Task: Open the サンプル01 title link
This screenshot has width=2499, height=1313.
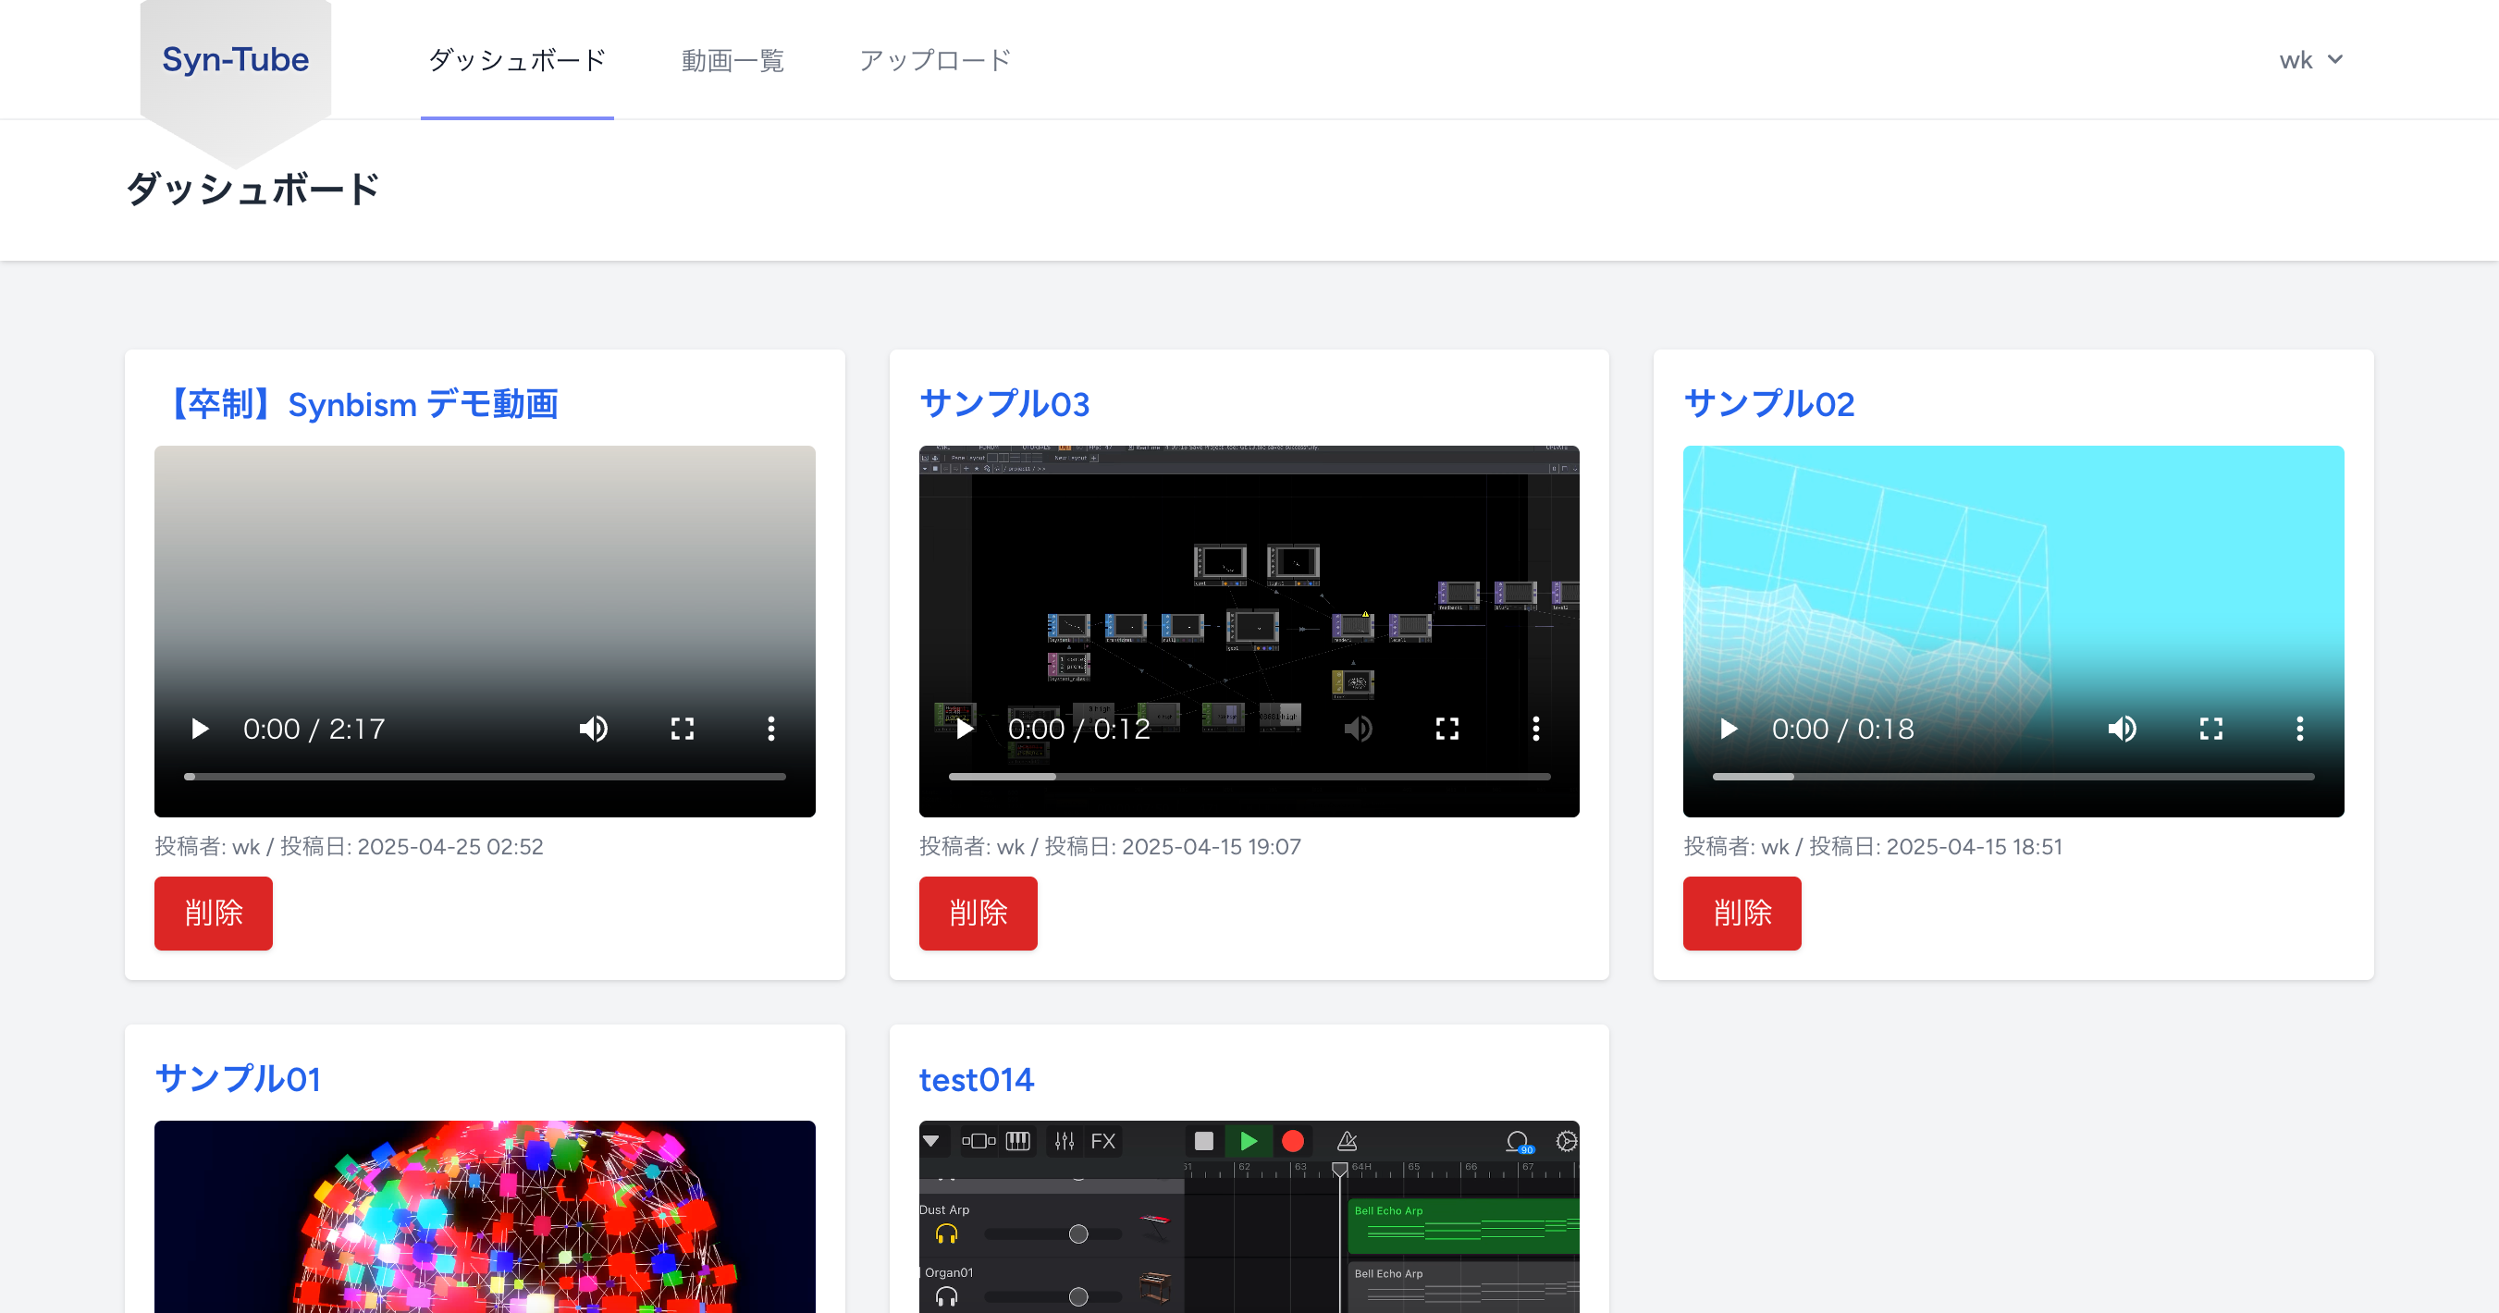Action: [x=238, y=1079]
